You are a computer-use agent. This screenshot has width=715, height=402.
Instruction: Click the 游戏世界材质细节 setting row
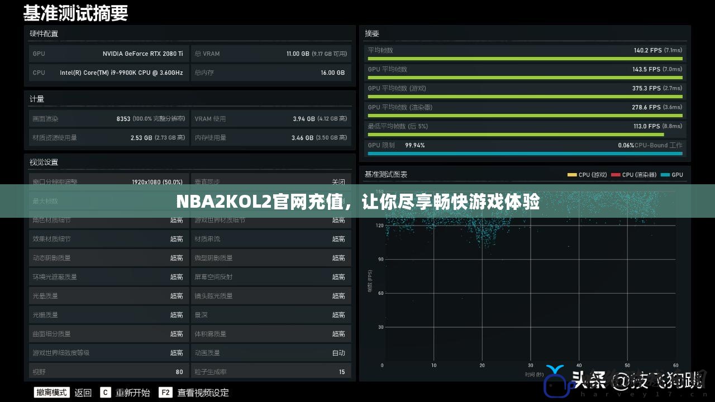pos(271,220)
